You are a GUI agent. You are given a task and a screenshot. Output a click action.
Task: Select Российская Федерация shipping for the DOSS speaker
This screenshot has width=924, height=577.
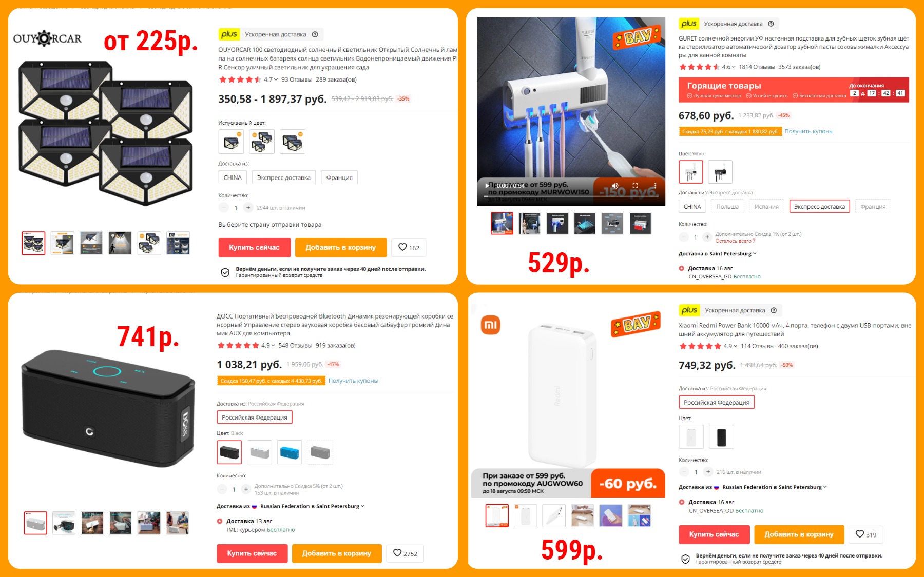[x=255, y=417]
